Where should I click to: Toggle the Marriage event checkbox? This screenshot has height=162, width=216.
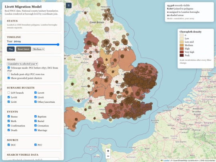36,130
